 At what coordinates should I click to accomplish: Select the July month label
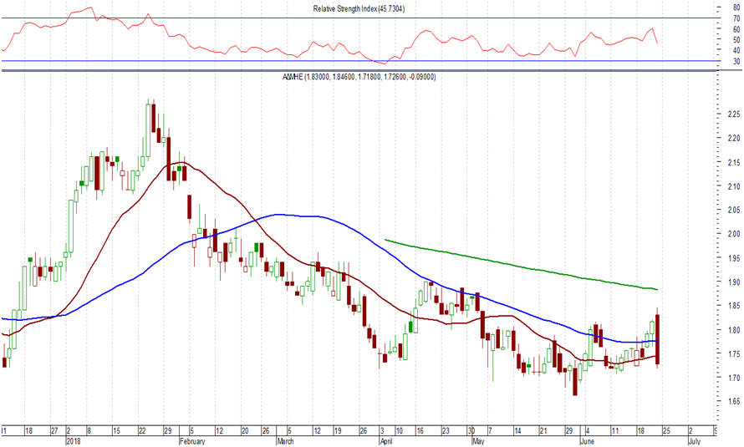pyautogui.click(x=694, y=441)
